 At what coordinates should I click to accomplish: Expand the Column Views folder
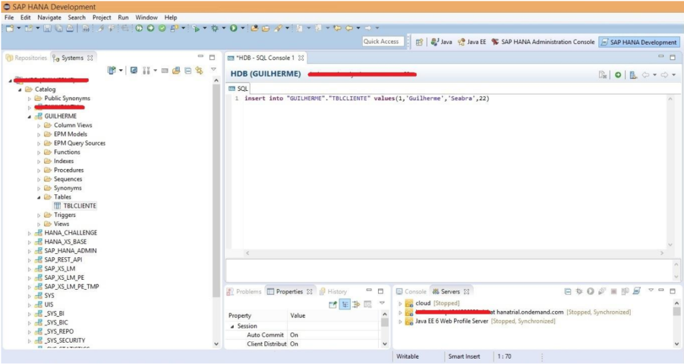39,126
